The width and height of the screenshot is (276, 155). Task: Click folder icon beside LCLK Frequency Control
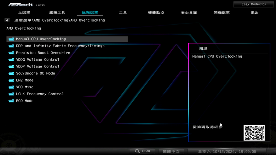tap(11, 94)
